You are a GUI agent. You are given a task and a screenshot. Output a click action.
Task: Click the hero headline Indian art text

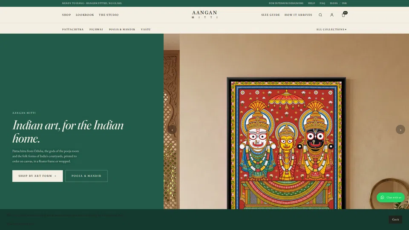[x=68, y=132]
